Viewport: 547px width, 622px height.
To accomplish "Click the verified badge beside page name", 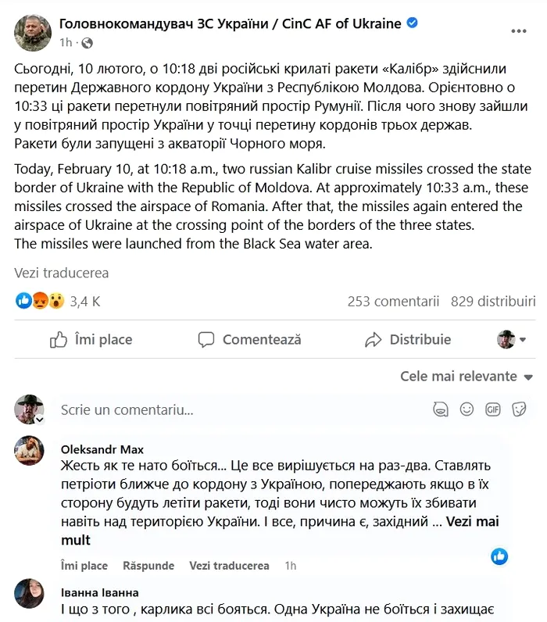I will point(413,23).
